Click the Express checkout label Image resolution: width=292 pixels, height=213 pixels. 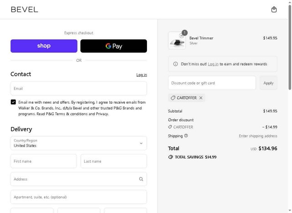[78, 33]
